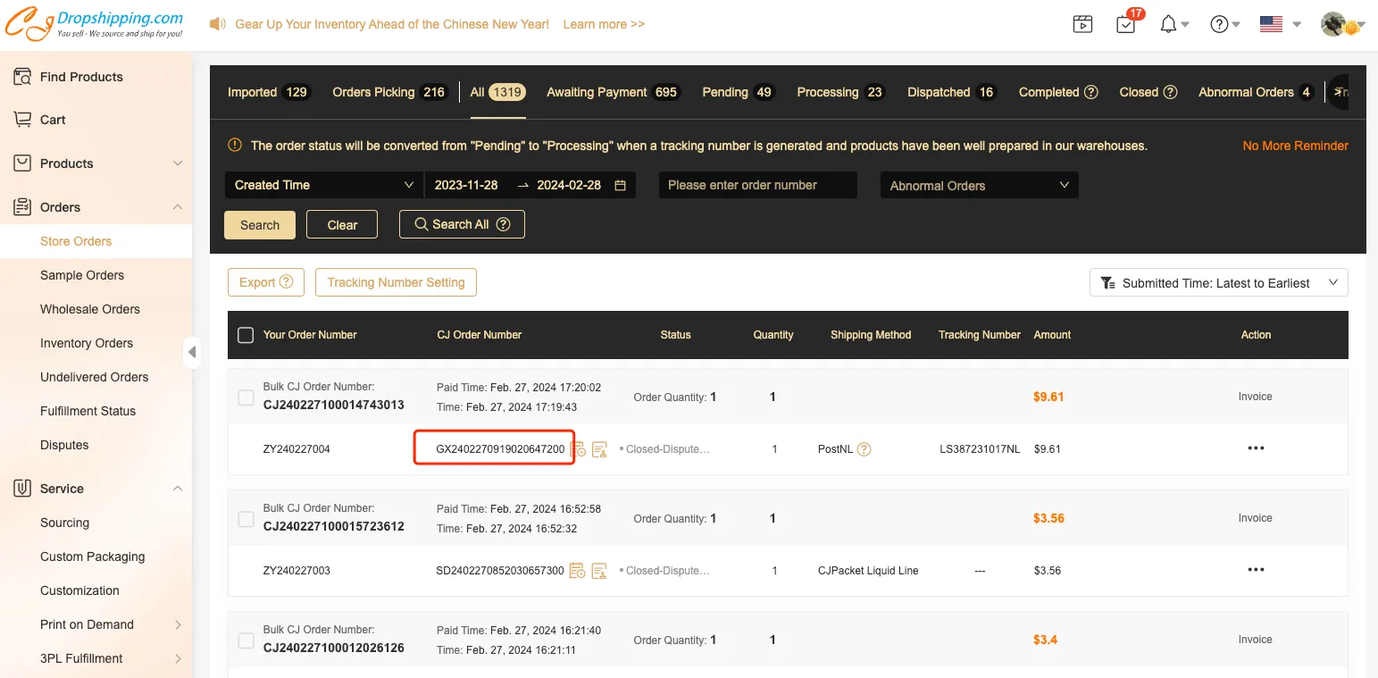This screenshot has width=1378, height=678.
Task: Open more actions for order ZY240227004
Action: 1256,448
